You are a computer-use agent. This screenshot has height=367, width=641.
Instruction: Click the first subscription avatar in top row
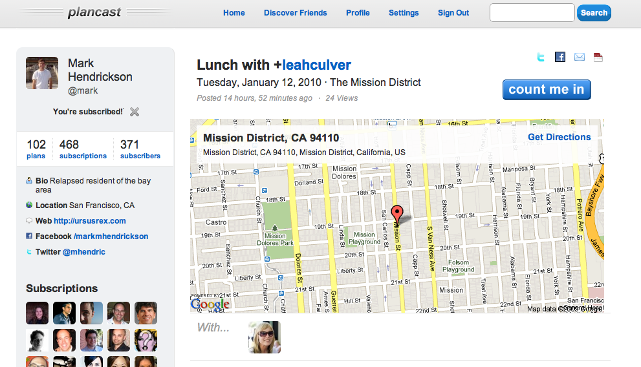(38, 313)
